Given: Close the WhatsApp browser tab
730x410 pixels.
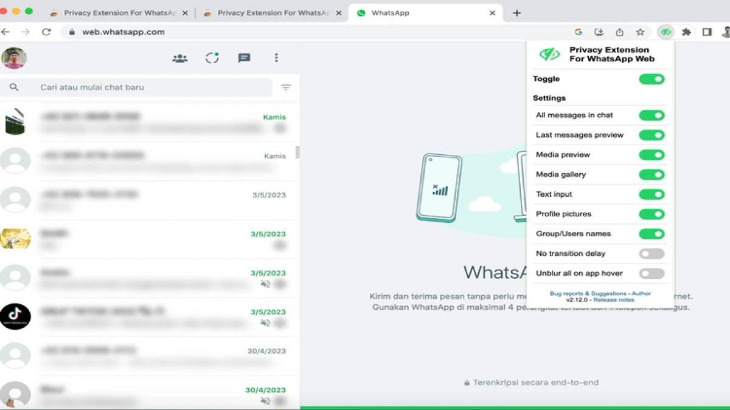Looking at the screenshot, I should [x=492, y=13].
